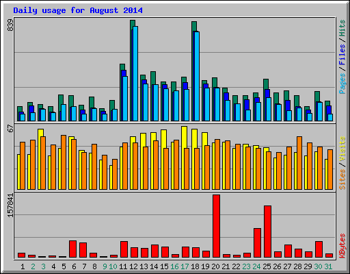The width and height of the screenshot is (350, 274).
Task: Click the 'Visits' legend label
Action: pyautogui.click(x=342, y=149)
